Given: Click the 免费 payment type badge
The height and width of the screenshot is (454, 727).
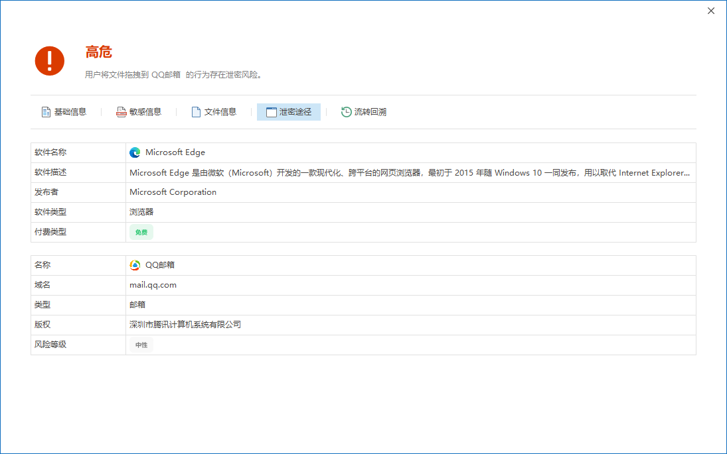Looking at the screenshot, I should click(141, 233).
